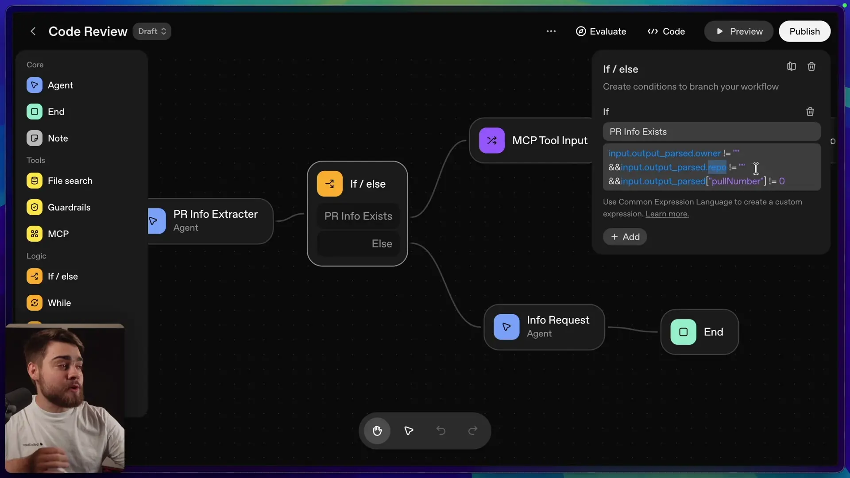Open the Draft status dropdown
The height and width of the screenshot is (478, 850).
pos(152,31)
